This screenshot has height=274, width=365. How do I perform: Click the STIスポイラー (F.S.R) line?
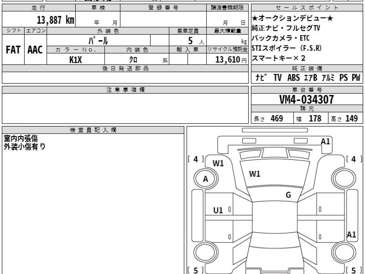pos(287,48)
